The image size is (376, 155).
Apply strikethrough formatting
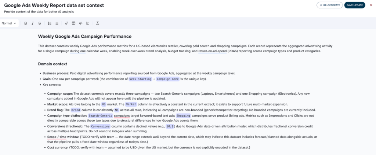[x=40, y=23]
